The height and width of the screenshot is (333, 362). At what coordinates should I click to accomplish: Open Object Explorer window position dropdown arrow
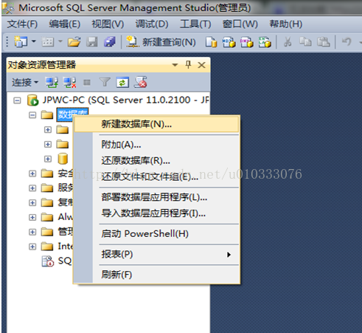[175, 65]
